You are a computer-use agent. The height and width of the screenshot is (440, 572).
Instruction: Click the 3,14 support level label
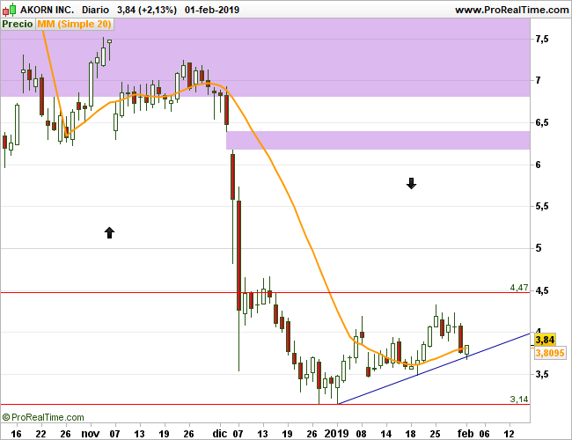(518, 400)
